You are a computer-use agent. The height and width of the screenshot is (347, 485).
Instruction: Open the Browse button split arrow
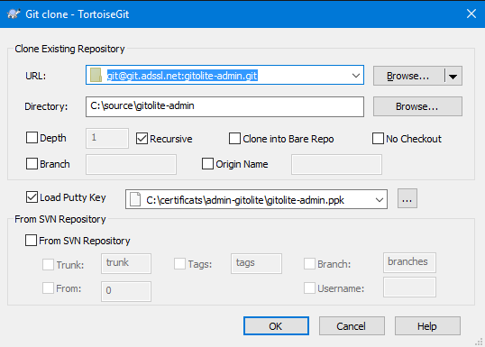click(x=453, y=76)
